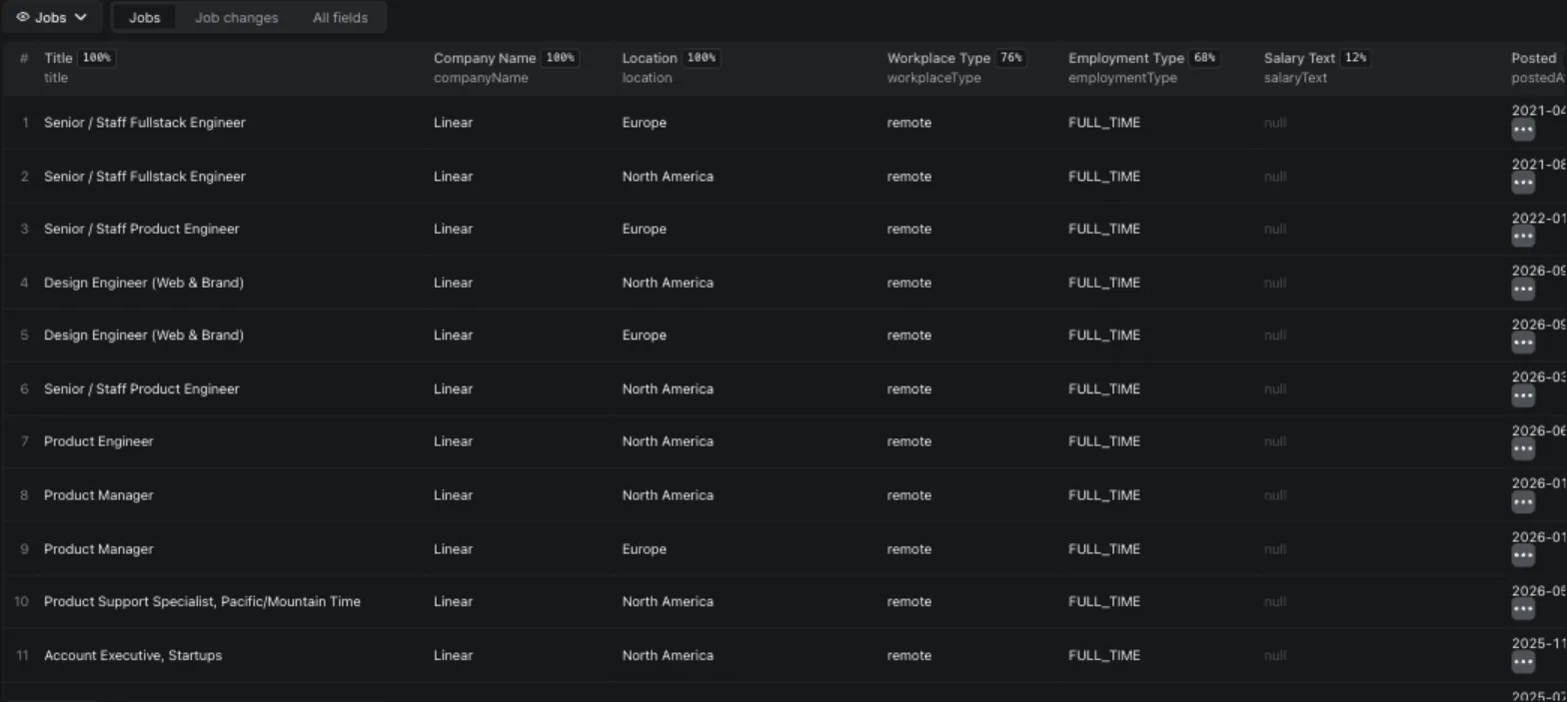This screenshot has height=702, width=1567.
Task: Open the ellipsis button in row 8
Action: 1522,502
